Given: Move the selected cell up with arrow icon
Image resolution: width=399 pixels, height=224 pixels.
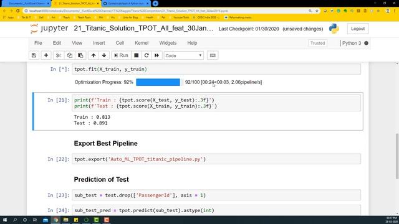Looking at the screenshot, I should pyautogui.click(x=94, y=55).
